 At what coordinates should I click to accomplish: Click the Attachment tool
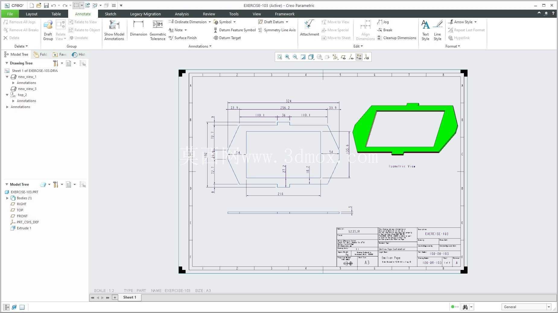click(309, 29)
